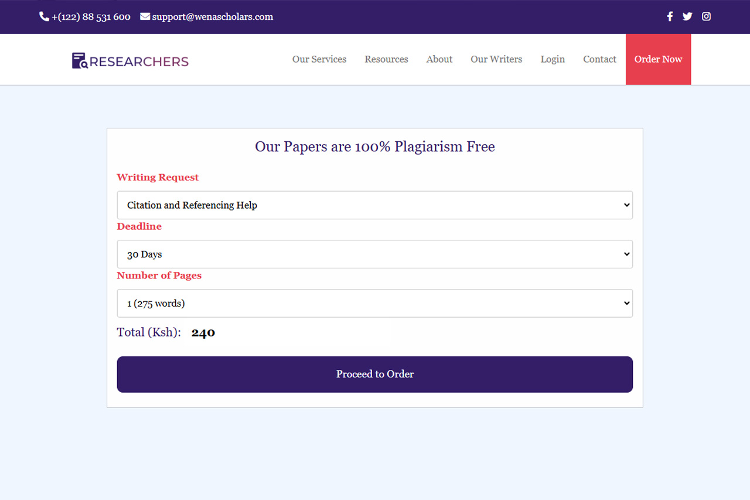The image size is (750, 500).
Task: Click the Researchers logo document icon
Action: [x=80, y=60]
